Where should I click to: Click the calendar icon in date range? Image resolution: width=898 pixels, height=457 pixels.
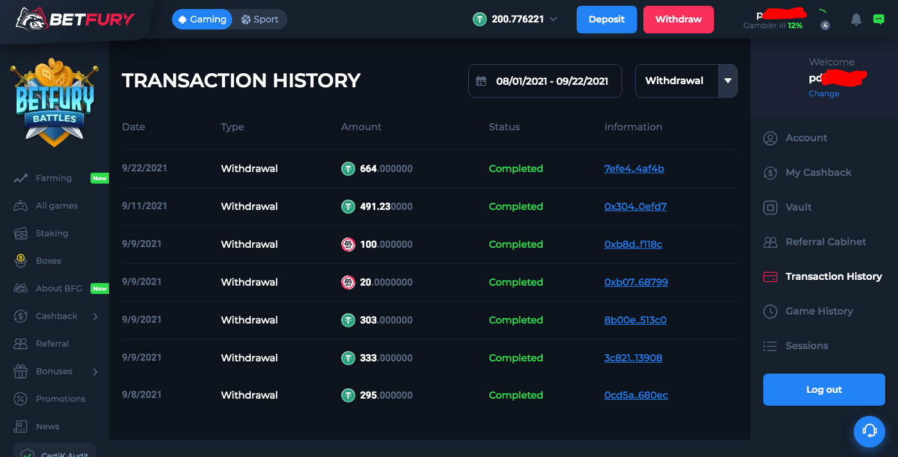(481, 81)
